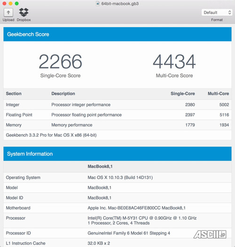Click the Processor ID row label
This screenshot has width=235, height=247.
[18, 233]
